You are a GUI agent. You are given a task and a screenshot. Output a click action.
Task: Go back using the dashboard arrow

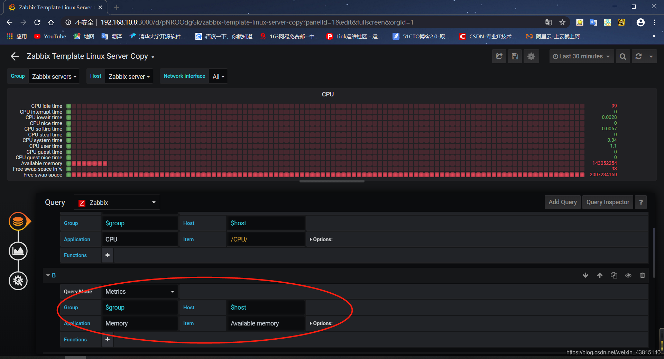click(15, 56)
